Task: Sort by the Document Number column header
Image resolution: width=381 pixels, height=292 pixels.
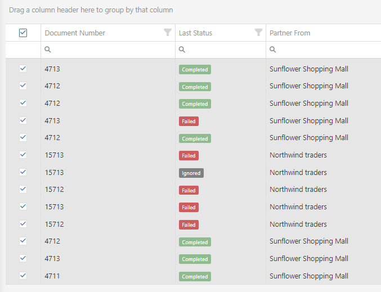Action: [x=75, y=33]
